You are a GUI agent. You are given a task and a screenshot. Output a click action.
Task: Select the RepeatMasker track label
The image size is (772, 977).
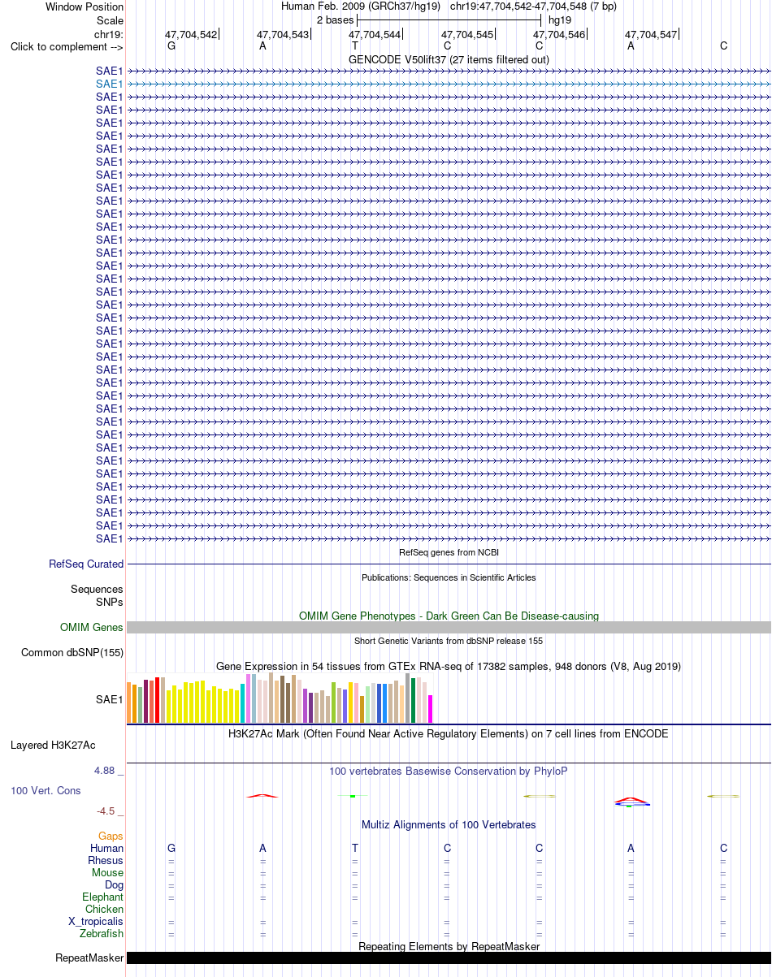point(89,958)
